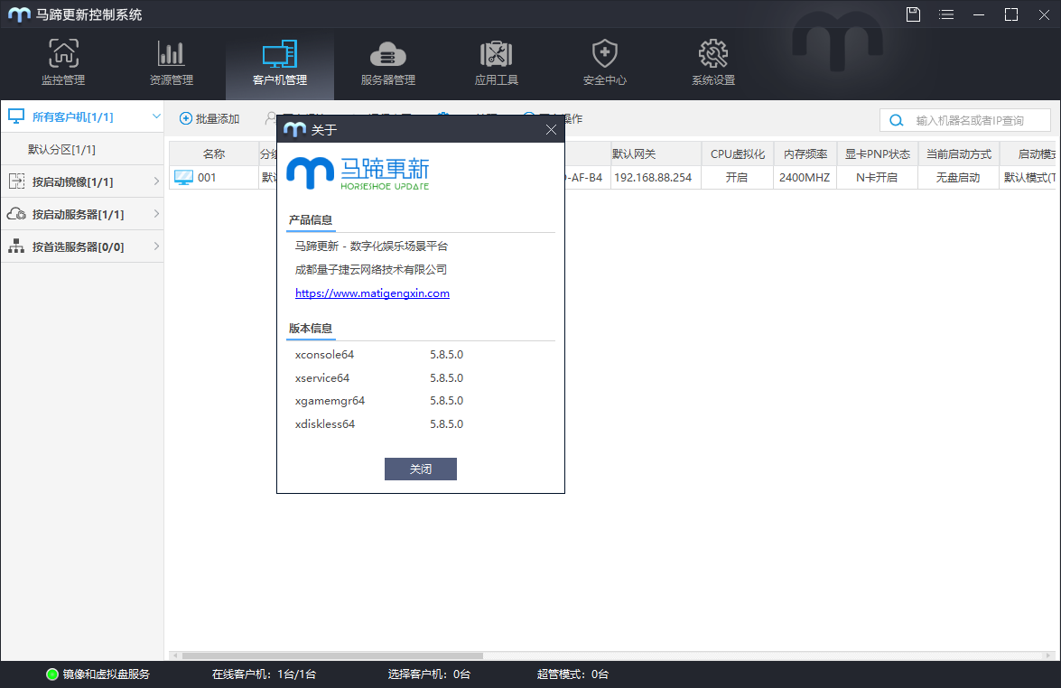The width and height of the screenshot is (1061, 688).
Task: Switch to the 资源管理 tab
Action: point(172,63)
